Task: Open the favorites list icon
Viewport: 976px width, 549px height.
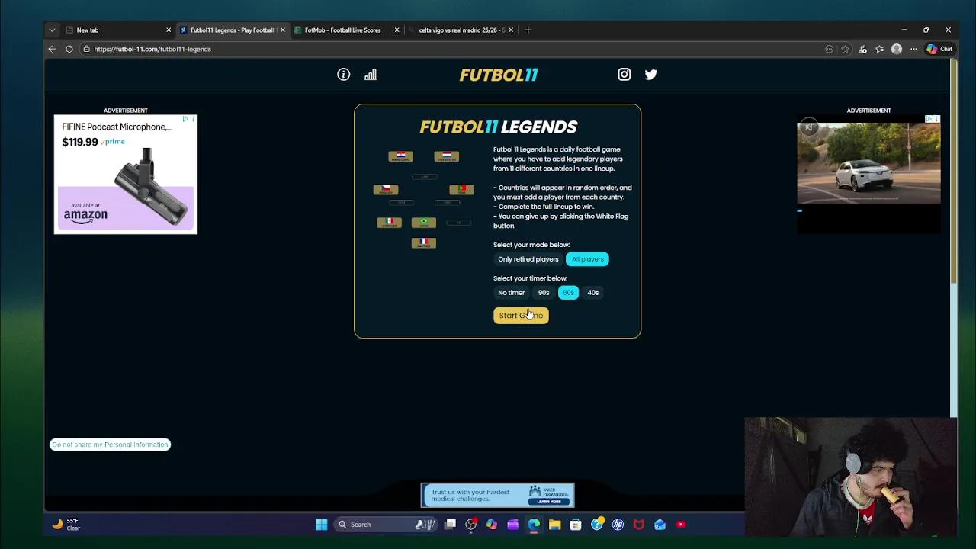Action: click(879, 49)
